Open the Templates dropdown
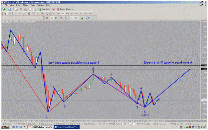Image resolution: width=208 pixels, height=130 pixels. pos(94,18)
